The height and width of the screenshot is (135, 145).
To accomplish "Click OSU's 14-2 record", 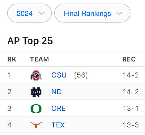I will tap(131, 75).
